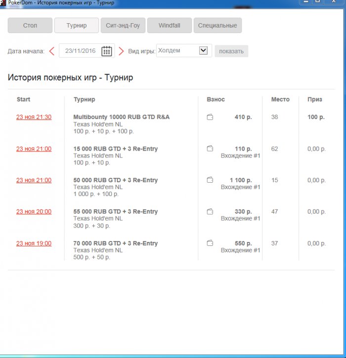This screenshot has width=346, height=358.
Task: Switch to the Стол tab
Action: pos(30,25)
